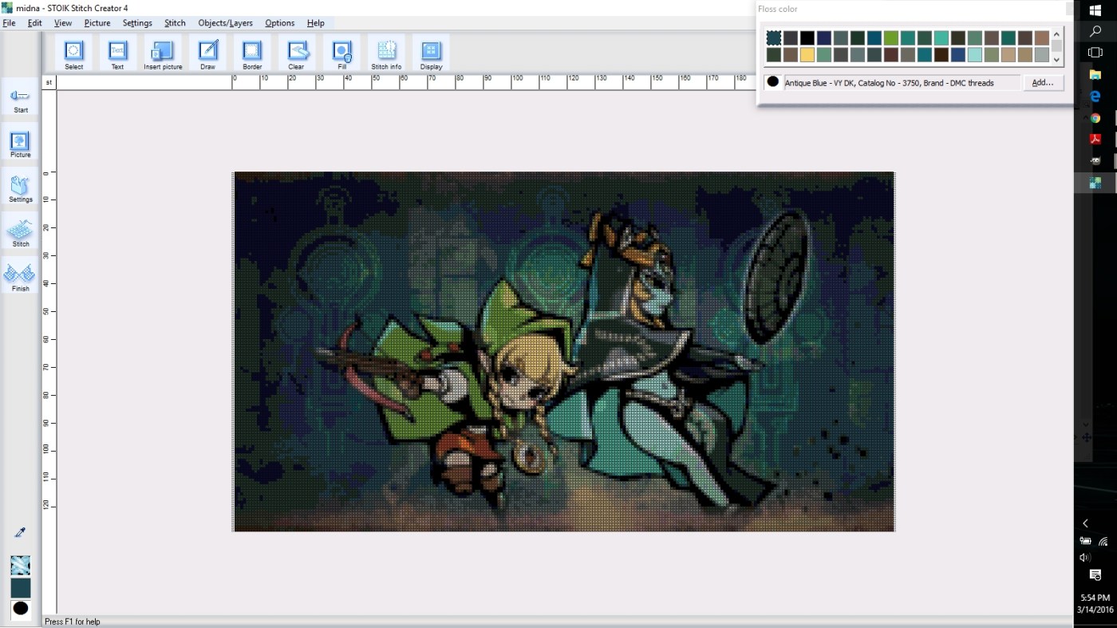This screenshot has height=628, width=1117.
Task: Click the floss name field showing Antique Blue
Action: pyautogui.click(x=902, y=82)
